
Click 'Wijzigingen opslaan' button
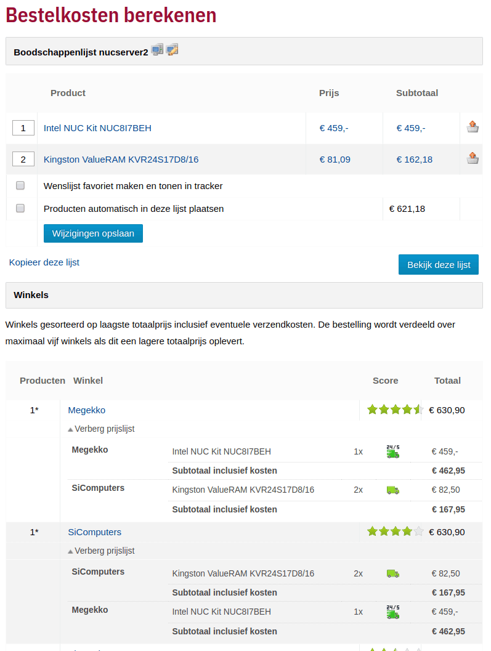[93, 233]
